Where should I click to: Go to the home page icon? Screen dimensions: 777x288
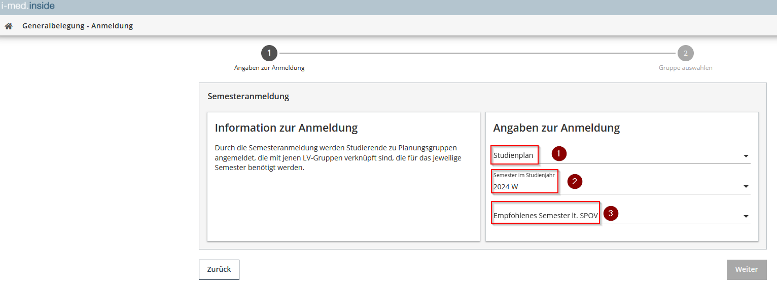coord(8,26)
